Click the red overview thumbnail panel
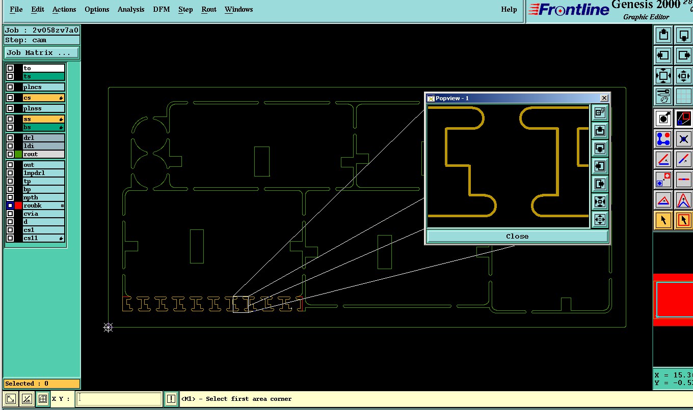Viewport: 693px width, 410px height. coord(673,300)
